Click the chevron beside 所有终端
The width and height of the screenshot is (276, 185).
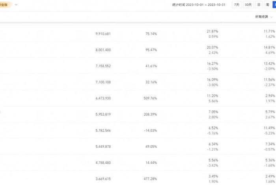(x=272, y=17)
